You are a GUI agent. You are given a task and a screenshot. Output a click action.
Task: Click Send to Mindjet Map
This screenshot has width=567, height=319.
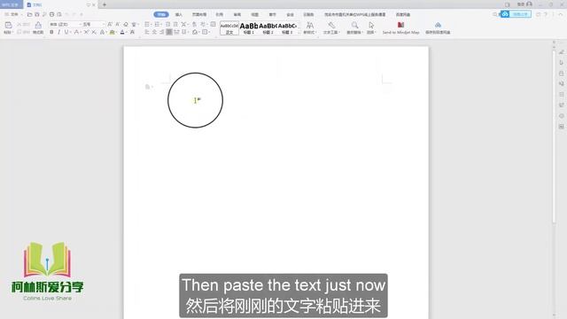click(400, 27)
